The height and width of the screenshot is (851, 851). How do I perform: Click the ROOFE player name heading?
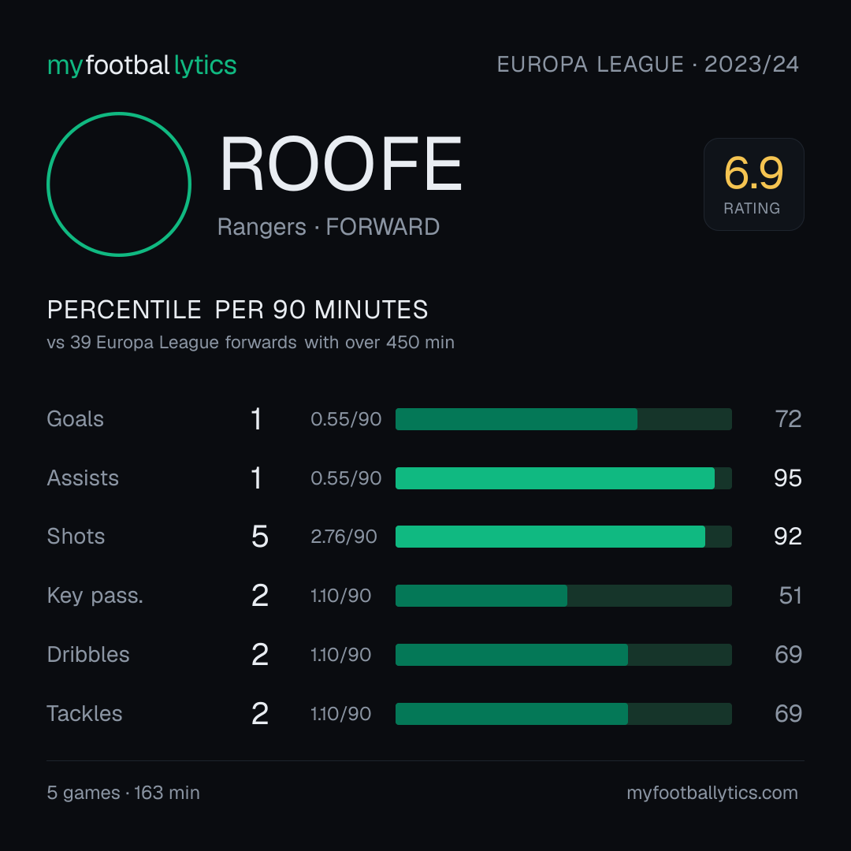point(340,164)
